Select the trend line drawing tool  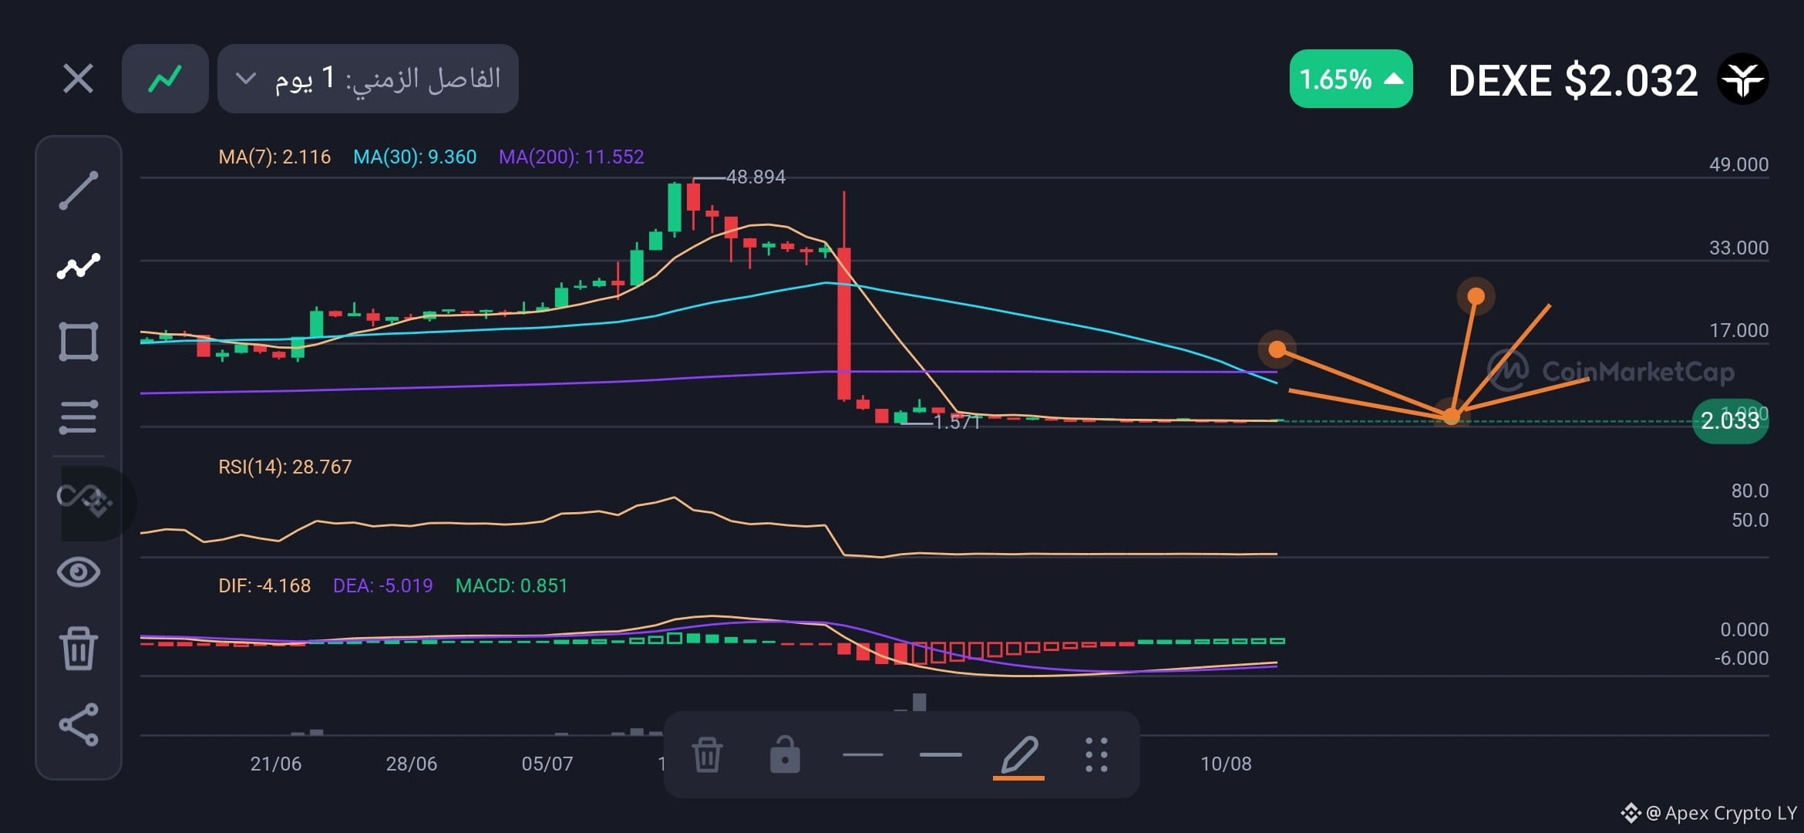79,191
